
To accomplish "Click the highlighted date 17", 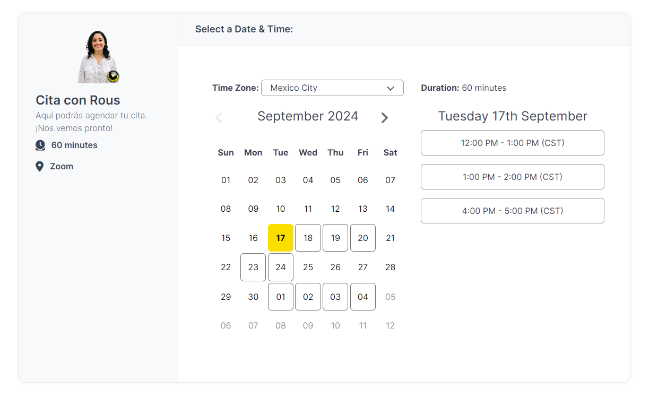I will pyautogui.click(x=281, y=238).
